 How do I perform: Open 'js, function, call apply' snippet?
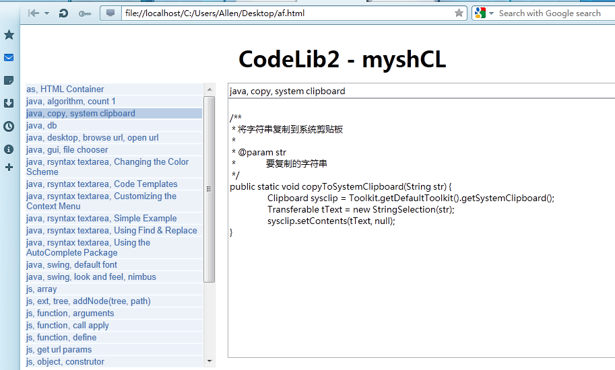tap(114, 326)
